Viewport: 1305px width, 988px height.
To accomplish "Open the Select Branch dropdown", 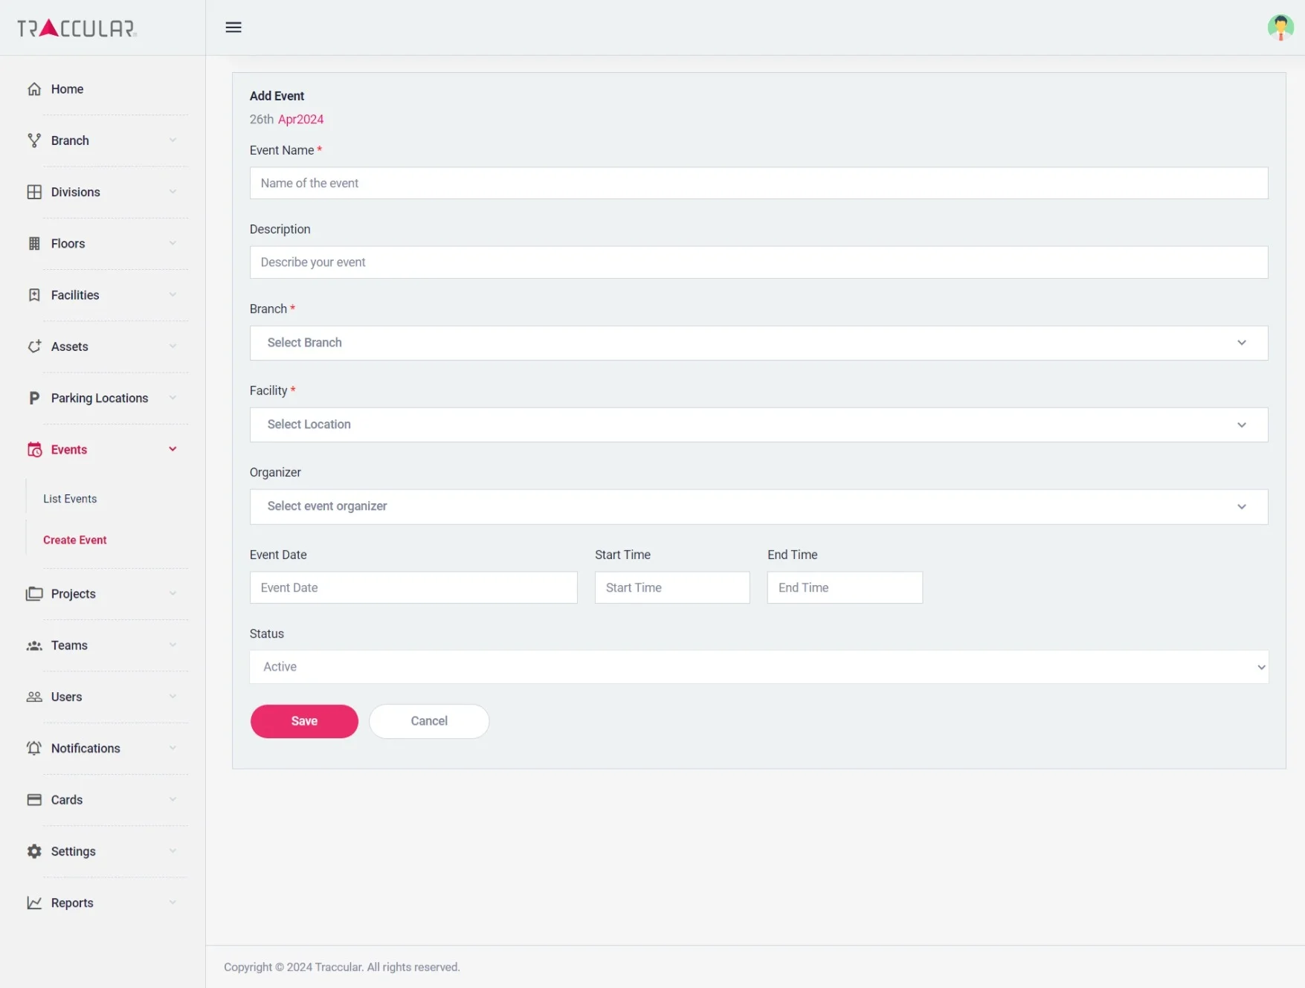I will [758, 343].
